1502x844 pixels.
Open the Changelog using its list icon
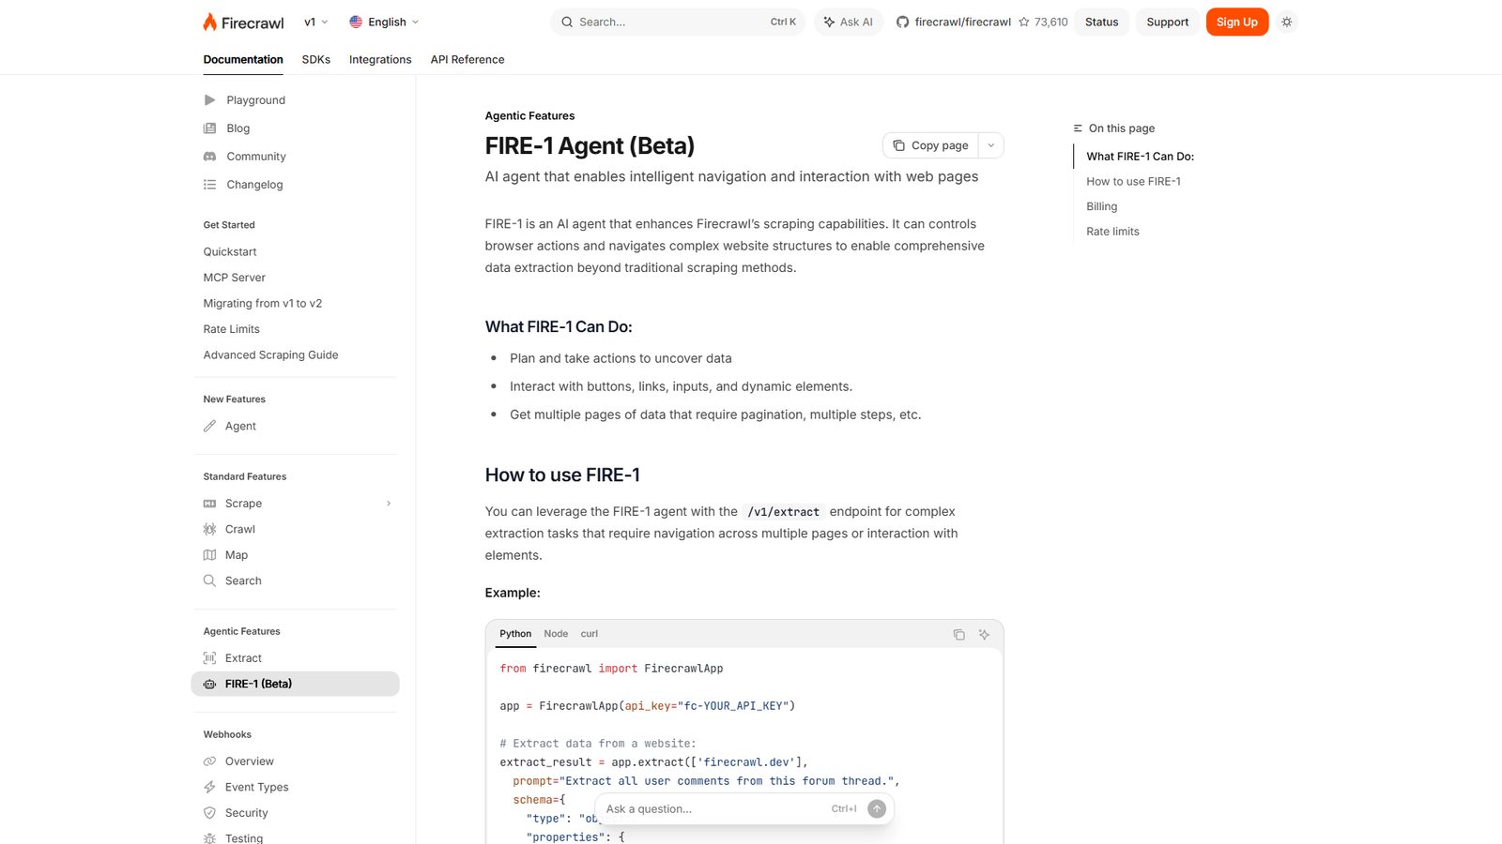pos(210,184)
